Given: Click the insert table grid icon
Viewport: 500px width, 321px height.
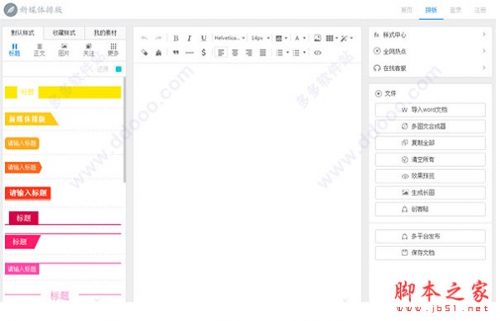Looking at the screenshot, I should pos(329,38).
